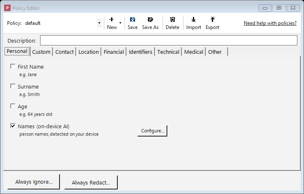The width and height of the screenshot is (304, 194).
Task: Maximize the Policy Editor window
Action: (x=279, y=8)
